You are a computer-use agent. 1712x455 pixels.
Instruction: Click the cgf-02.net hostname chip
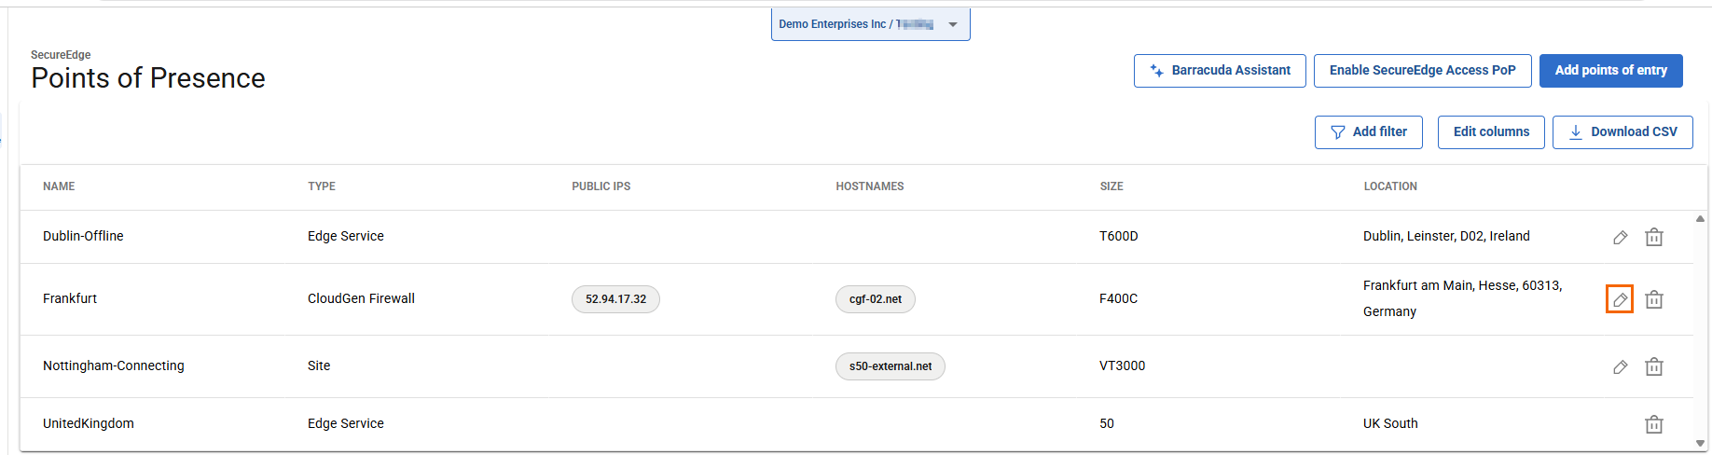[875, 299]
